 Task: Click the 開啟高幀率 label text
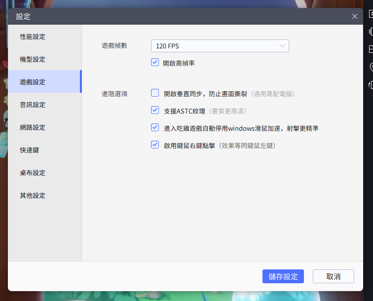pos(179,63)
